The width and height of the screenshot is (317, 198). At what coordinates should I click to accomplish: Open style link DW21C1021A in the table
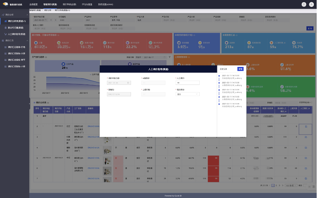click(94, 179)
